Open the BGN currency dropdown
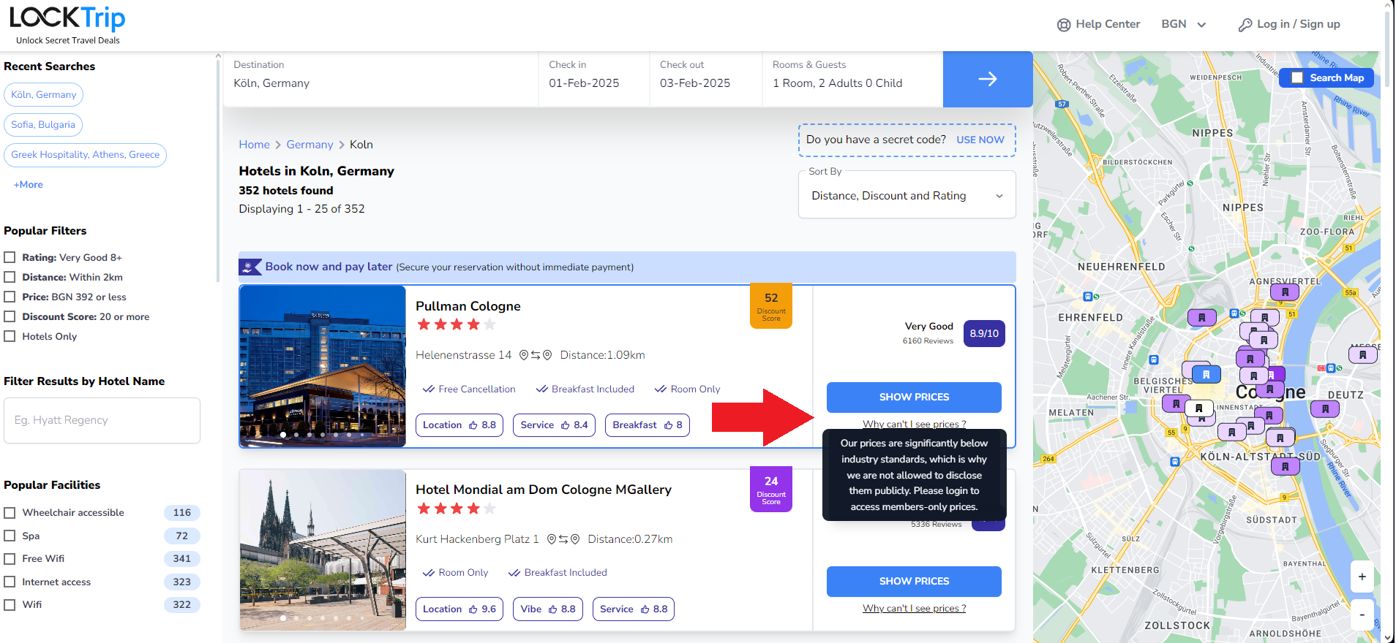 pos(1183,24)
